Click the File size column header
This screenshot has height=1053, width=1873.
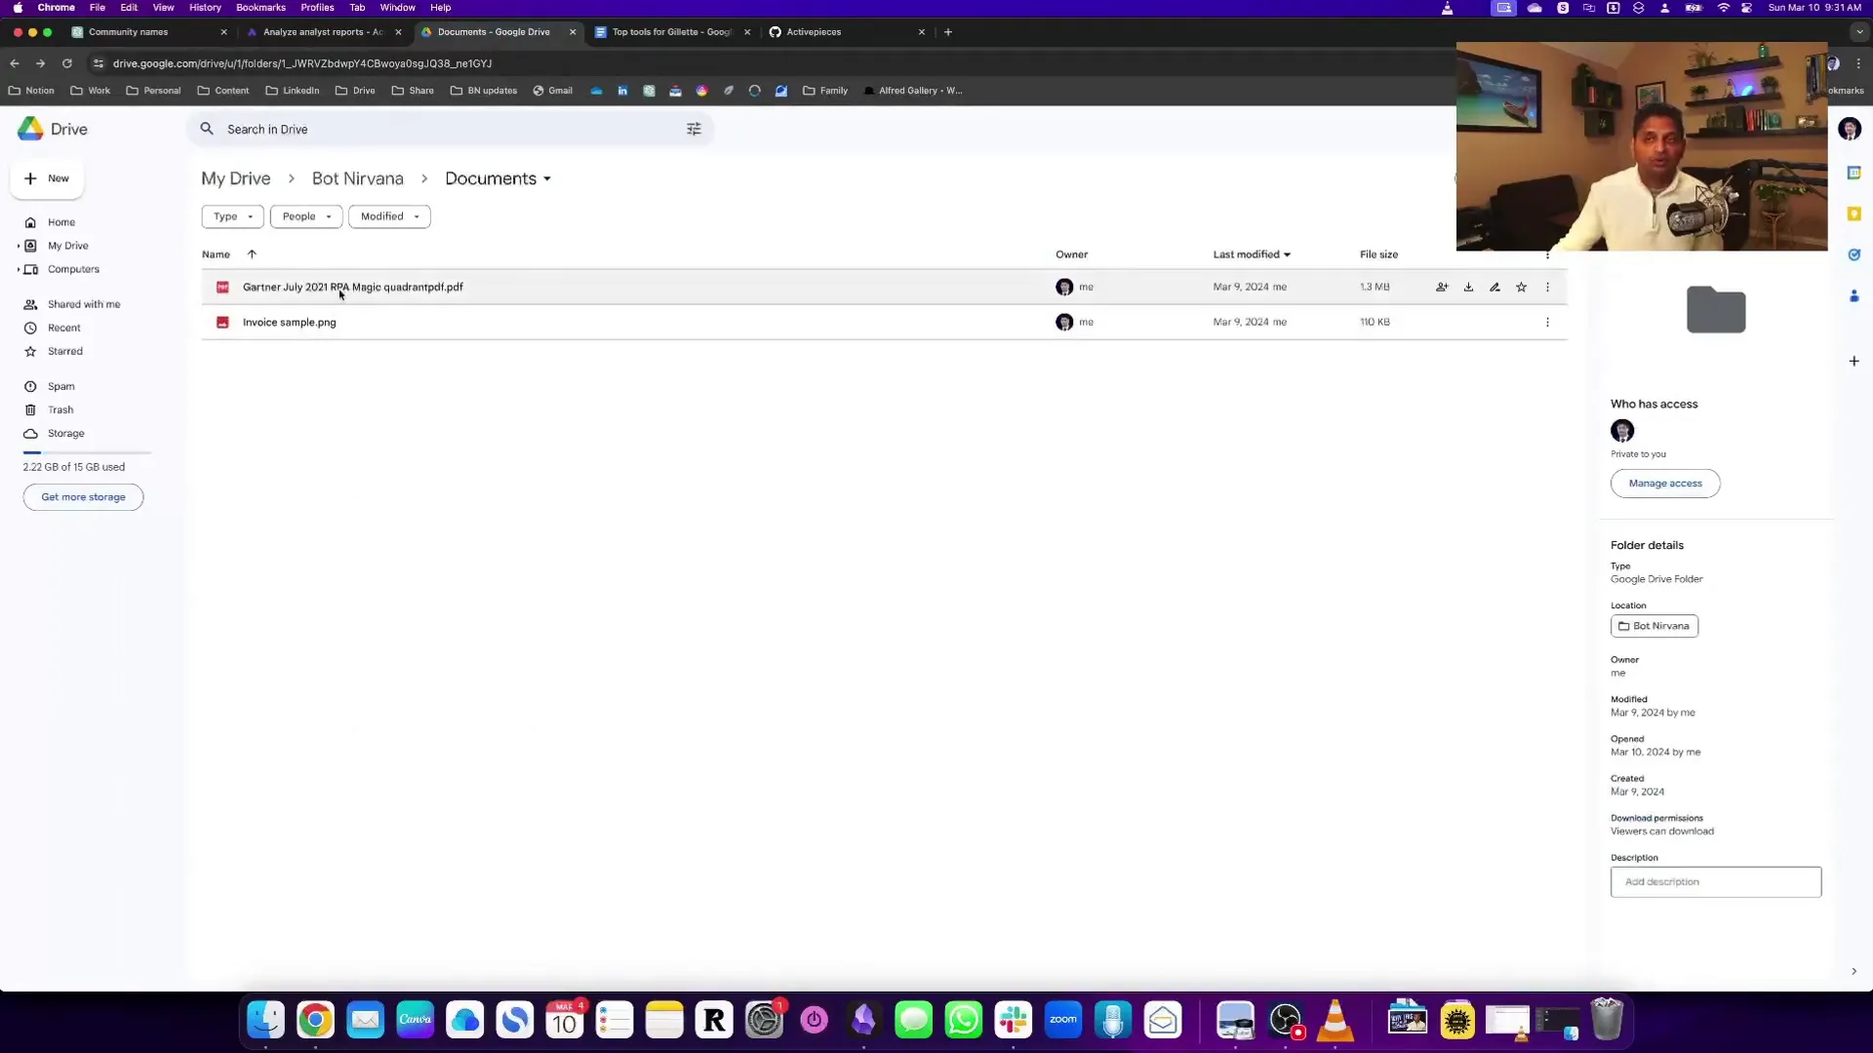click(1378, 254)
